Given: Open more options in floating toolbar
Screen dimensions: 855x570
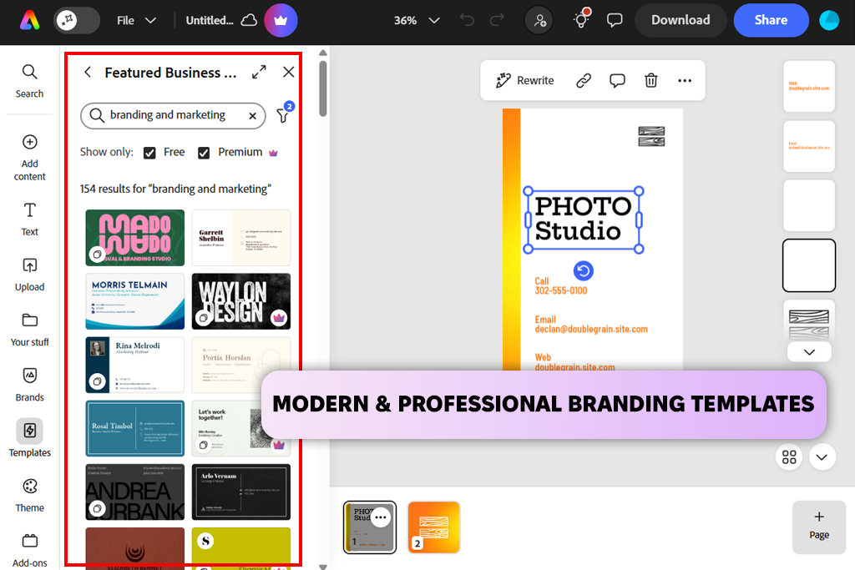Looking at the screenshot, I should point(685,81).
